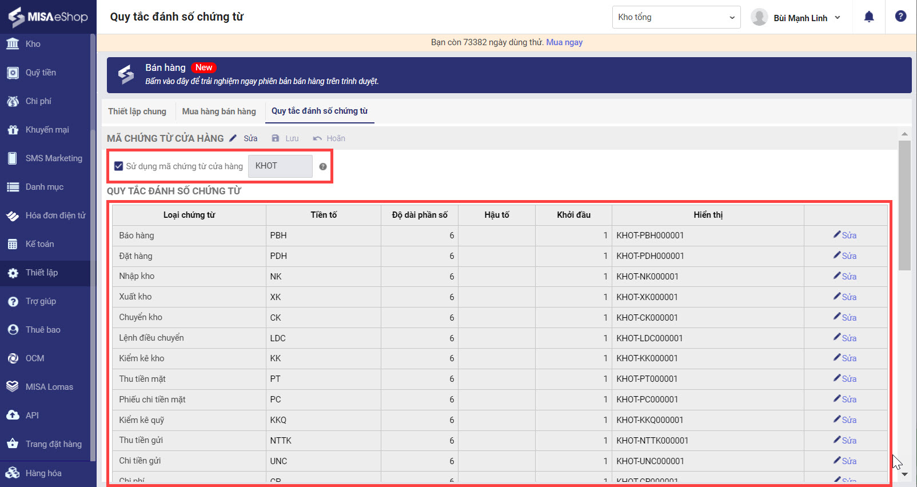Open the Bùi Mạnh Linh user menu
This screenshot has width=917, height=487.
click(x=799, y=18)
